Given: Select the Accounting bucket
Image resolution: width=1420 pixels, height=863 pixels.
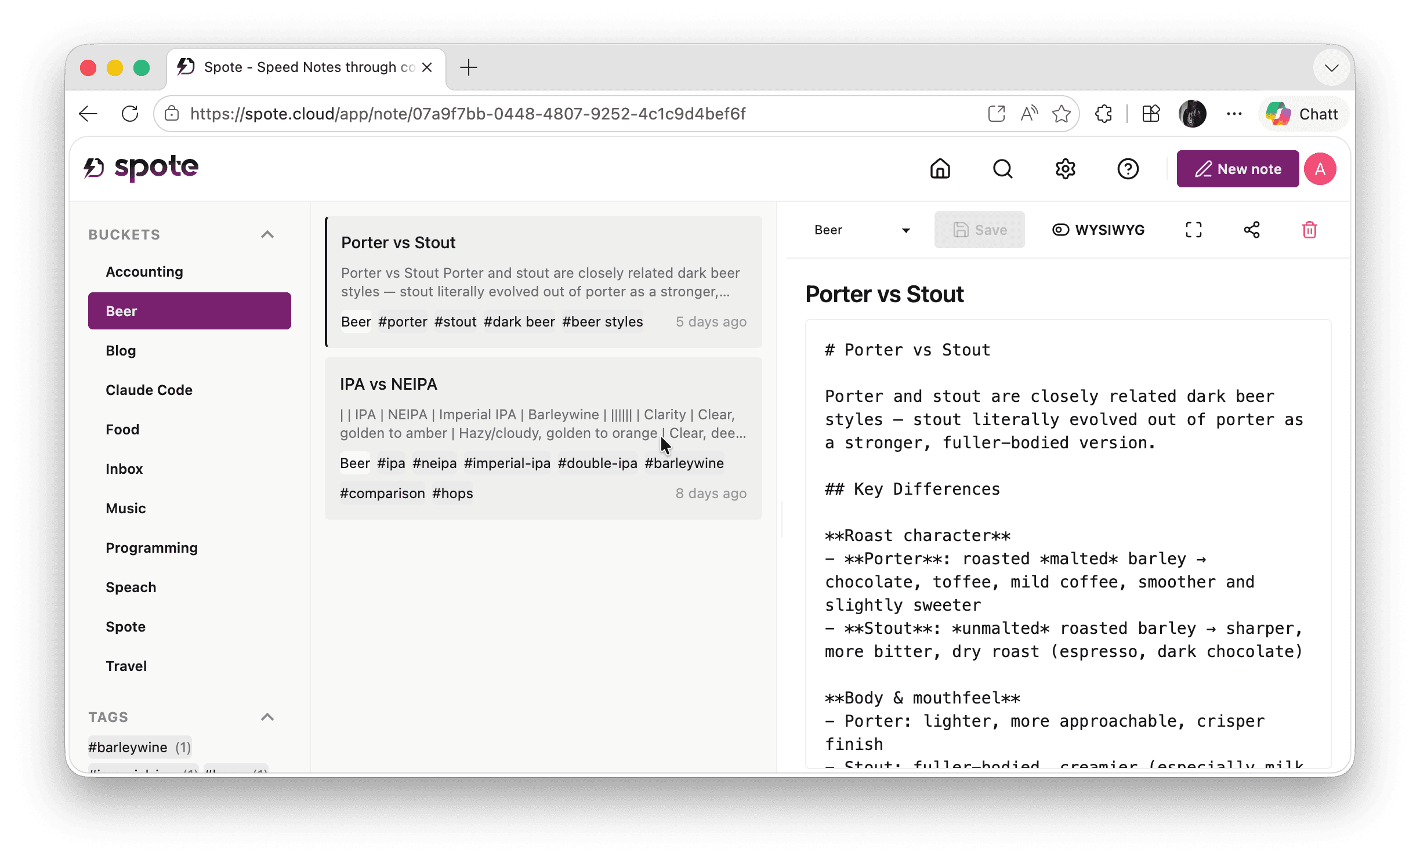Looking at the screenshot, I should click(189, 271).
